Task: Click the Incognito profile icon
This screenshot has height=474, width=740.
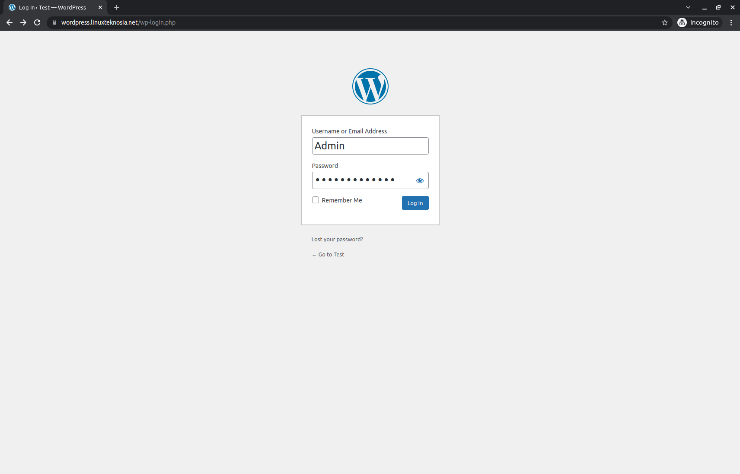Action: coord(682,22)
